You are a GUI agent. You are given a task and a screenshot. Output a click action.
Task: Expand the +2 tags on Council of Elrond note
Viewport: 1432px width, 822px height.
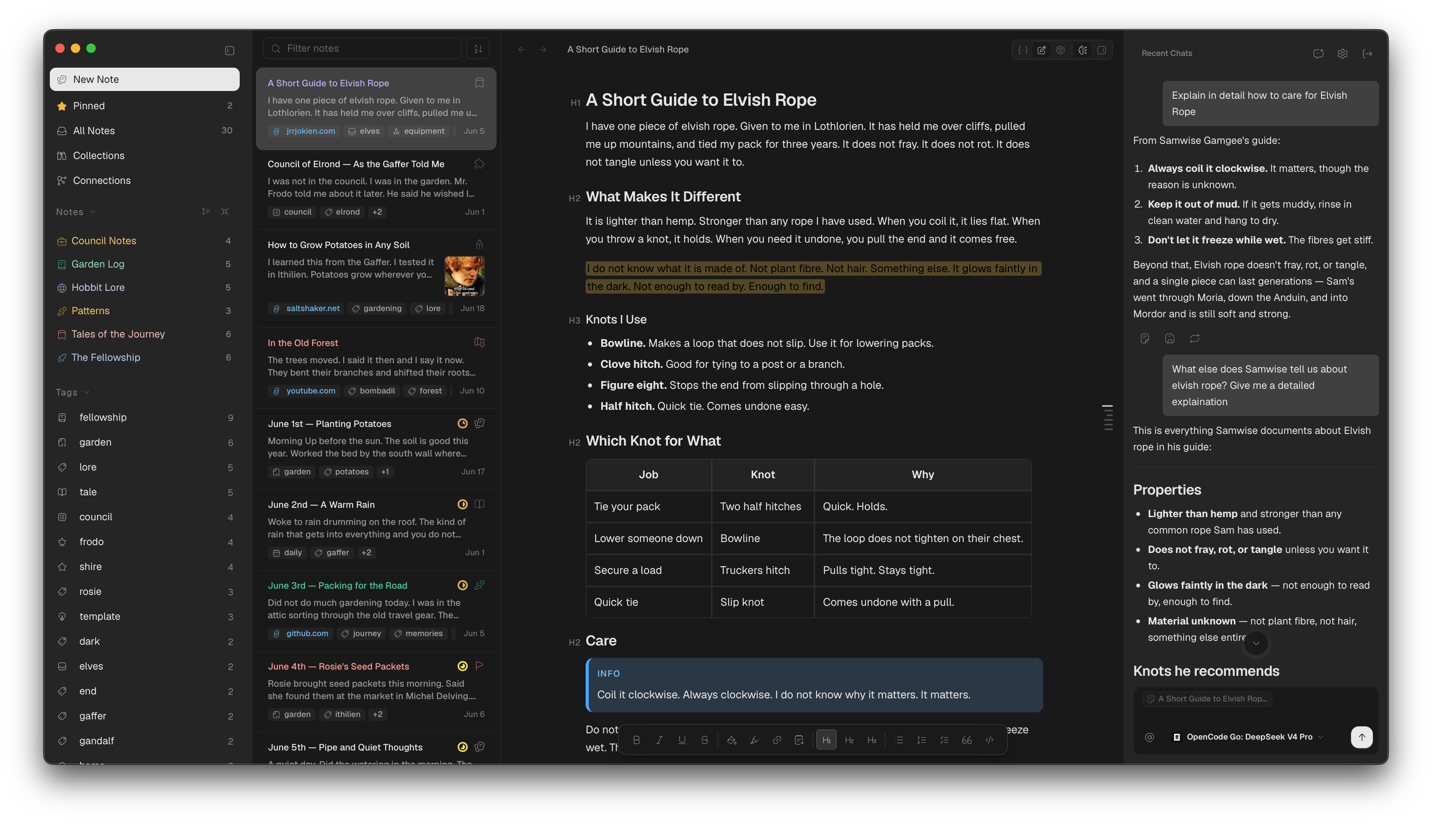[377, 212]
